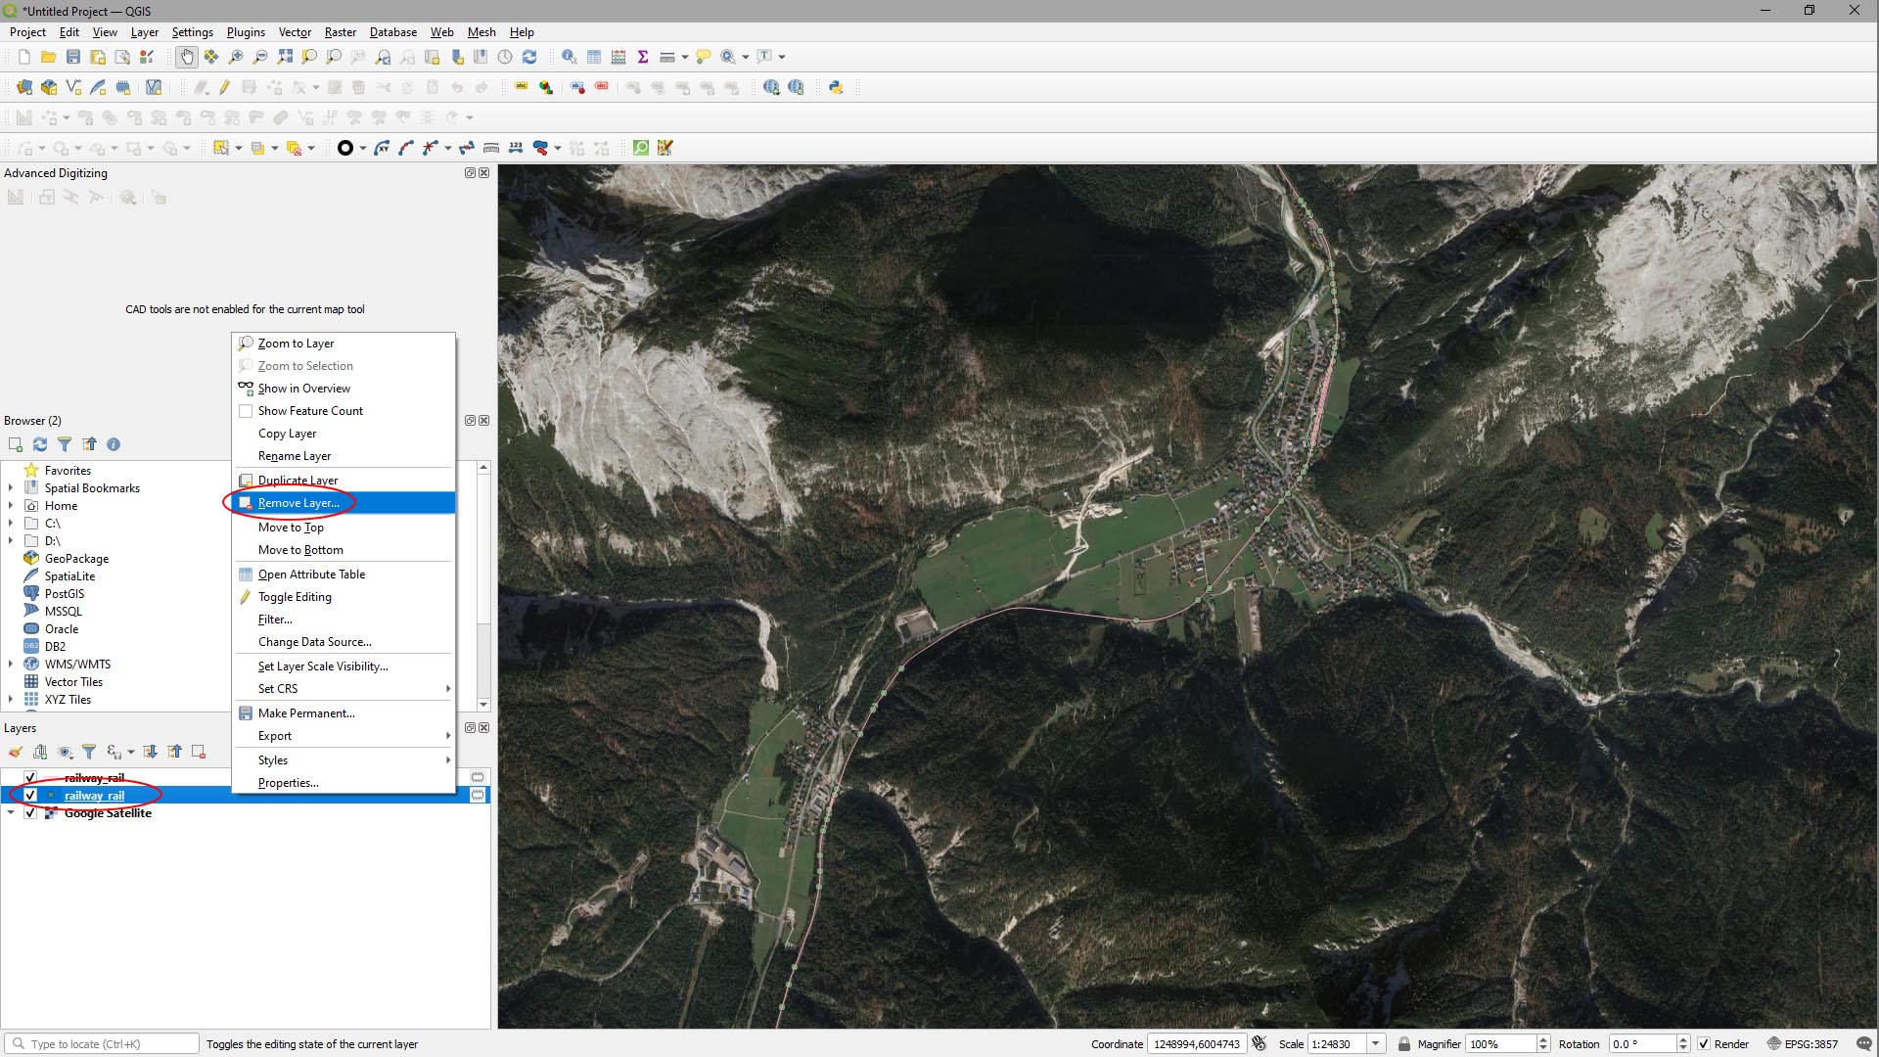The image size is (1879, 1057).
Task: Open Layer Styling Panel brush icon
Action: click(15, 752)
